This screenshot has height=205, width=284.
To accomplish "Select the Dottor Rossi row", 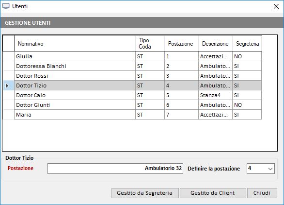I will (138, 76).
